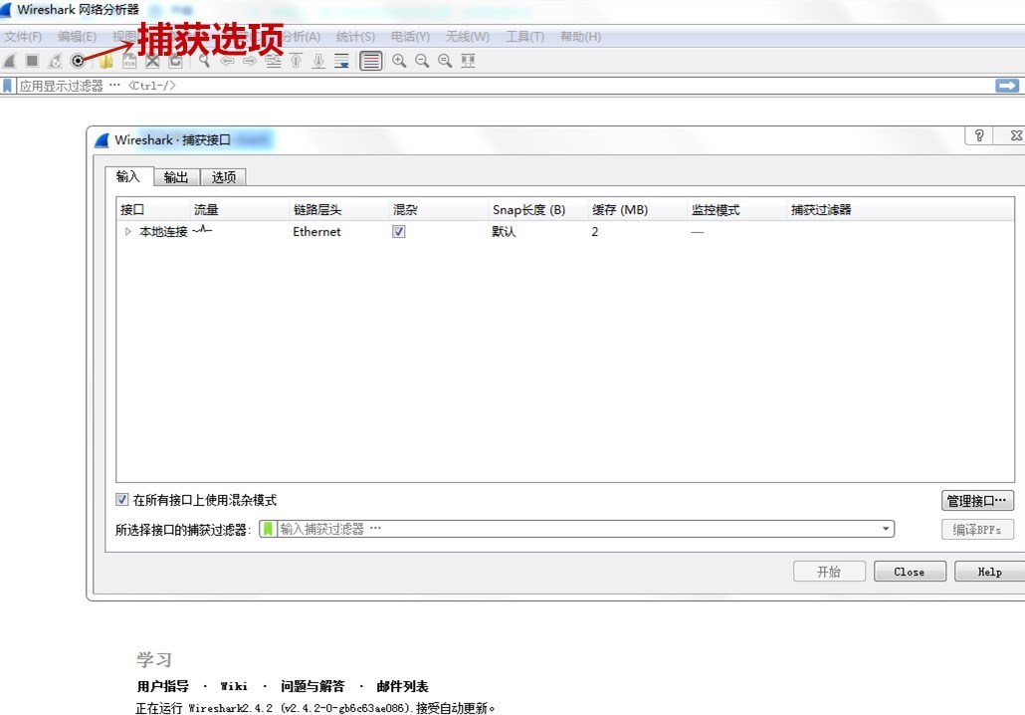1025x715 pixels.
Task: Open the 问题与解答 link
Action: pos(312,686)
